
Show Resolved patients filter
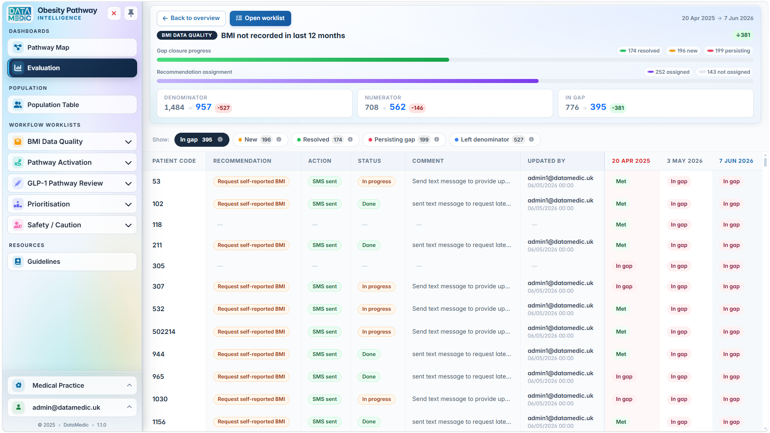325,140
